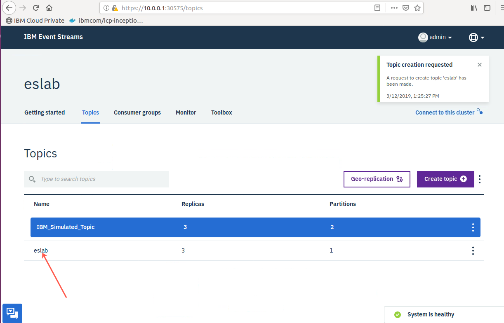Open the Toolbox tab
The image size is (504, 323).
click(221, 112)
